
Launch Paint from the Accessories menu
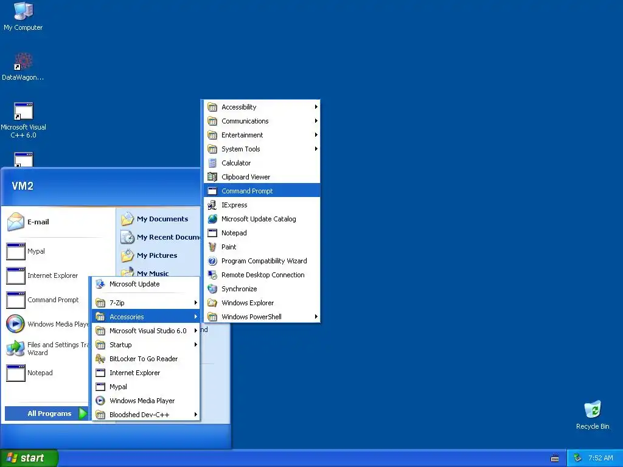[x=262, y=247]
